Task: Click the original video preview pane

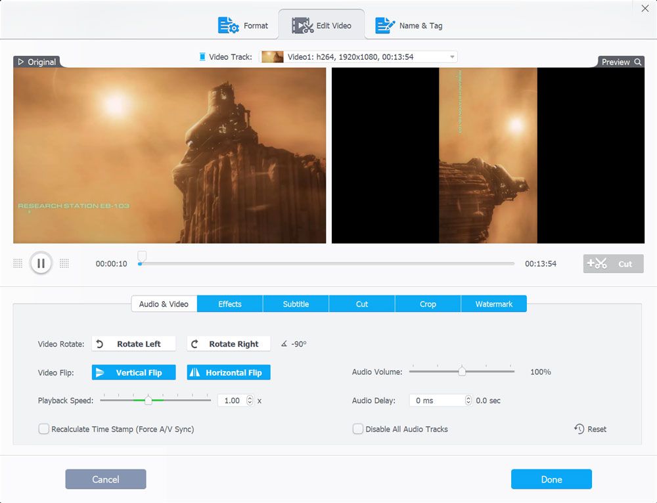Action: click(x=170, y=156)
